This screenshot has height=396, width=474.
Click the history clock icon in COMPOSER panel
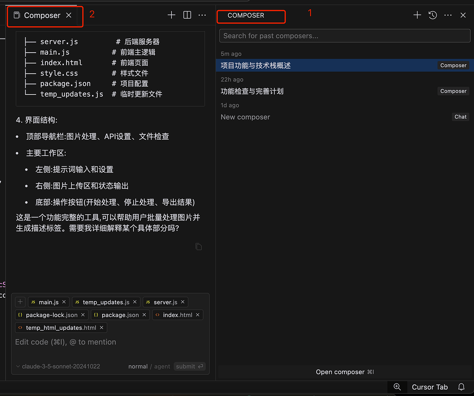click(x=432, y=15)
